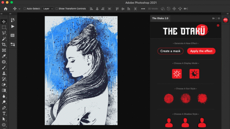
Task: Select the Healing Brush tool
Action: point(4,62)
